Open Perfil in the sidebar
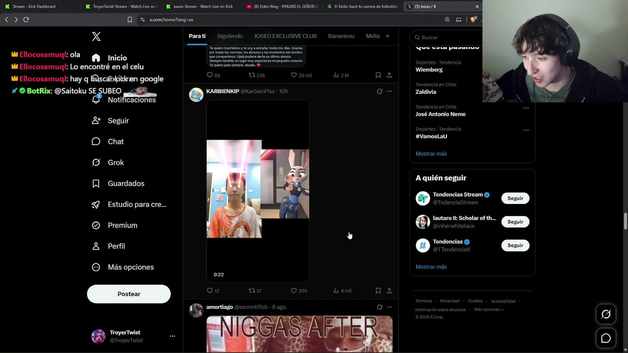The image size is (628, 353). 108,246
